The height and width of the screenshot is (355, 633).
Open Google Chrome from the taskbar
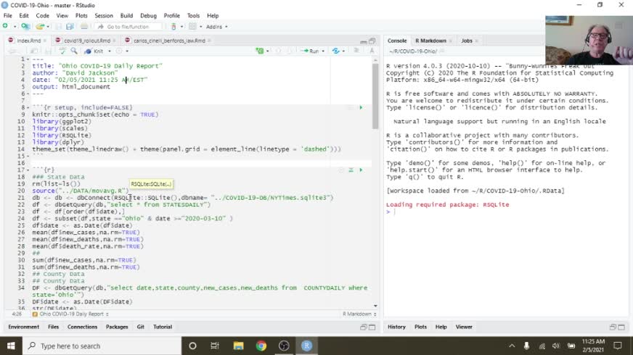[x=261, y=346]
